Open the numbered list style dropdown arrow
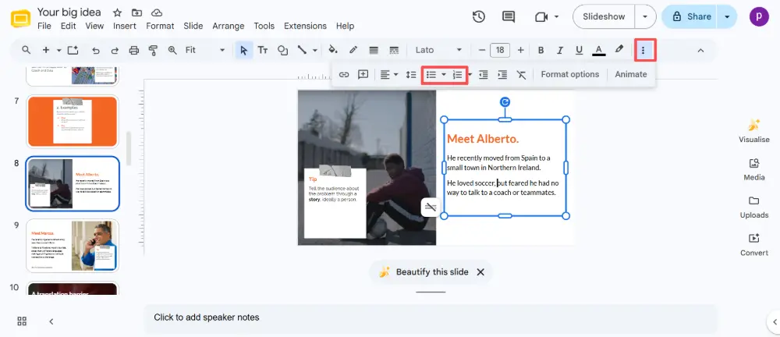780x337 pixels. [x=470, y=74]
